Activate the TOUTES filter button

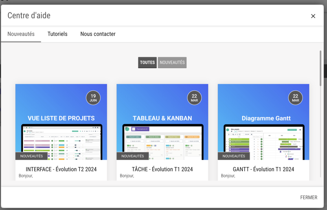click(x=147, y=63)
